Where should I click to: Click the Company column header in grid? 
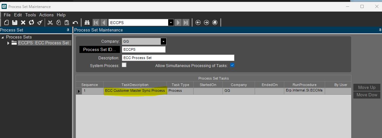coord(239,85)
